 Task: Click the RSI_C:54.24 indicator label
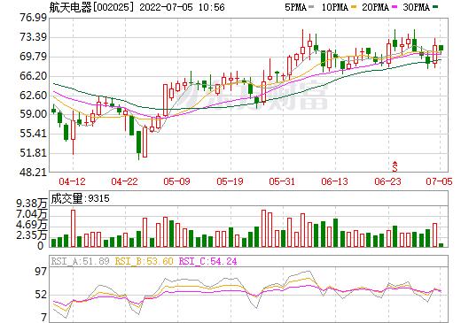tap(208, 261)
